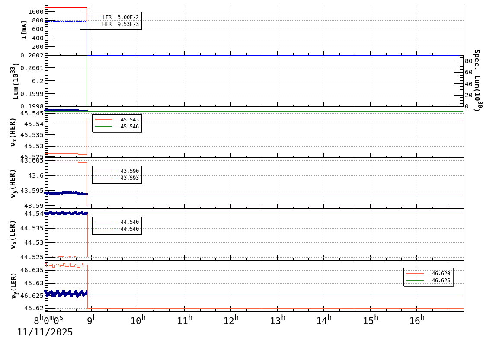Click the green 45.546 legend line
The width and height of the screenshot is (499, 338).
(104, 127)
